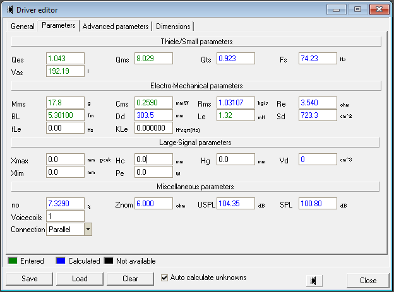This screenshot has width=394, height=292.
Task: Click the Rms field showing 1.03107
Action: [236, 103]
